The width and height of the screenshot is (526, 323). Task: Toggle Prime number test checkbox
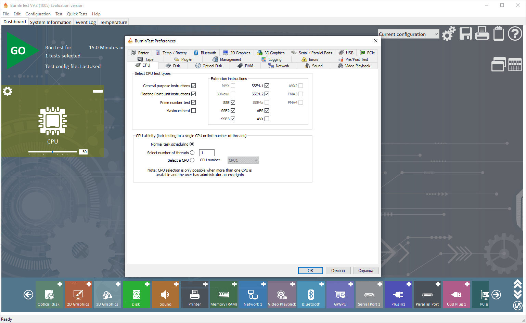click(194, 103)
